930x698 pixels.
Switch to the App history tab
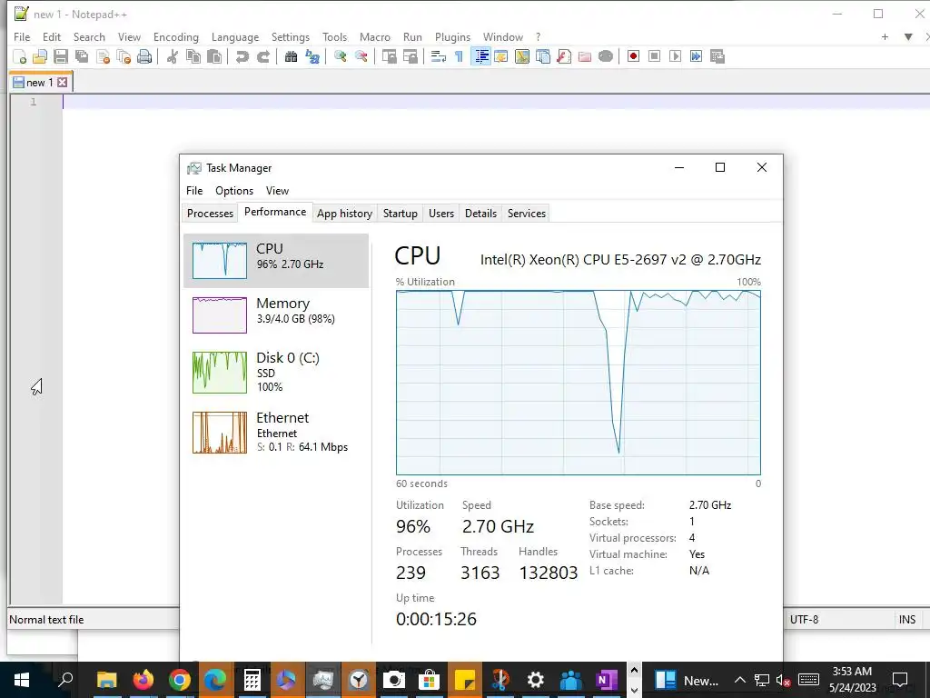[344, 213]
